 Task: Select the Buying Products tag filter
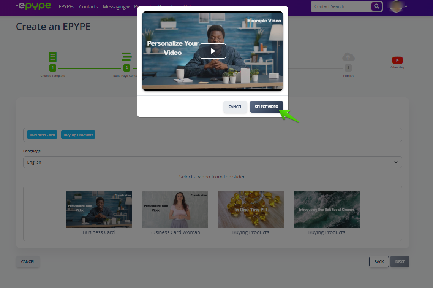(78, 135)
